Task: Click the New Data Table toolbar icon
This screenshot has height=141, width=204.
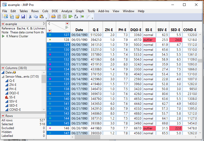Action: (6, 17)
